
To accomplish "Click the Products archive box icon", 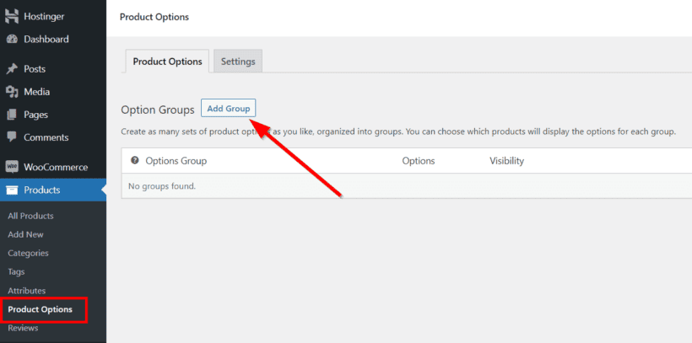I will coord(12,190).
